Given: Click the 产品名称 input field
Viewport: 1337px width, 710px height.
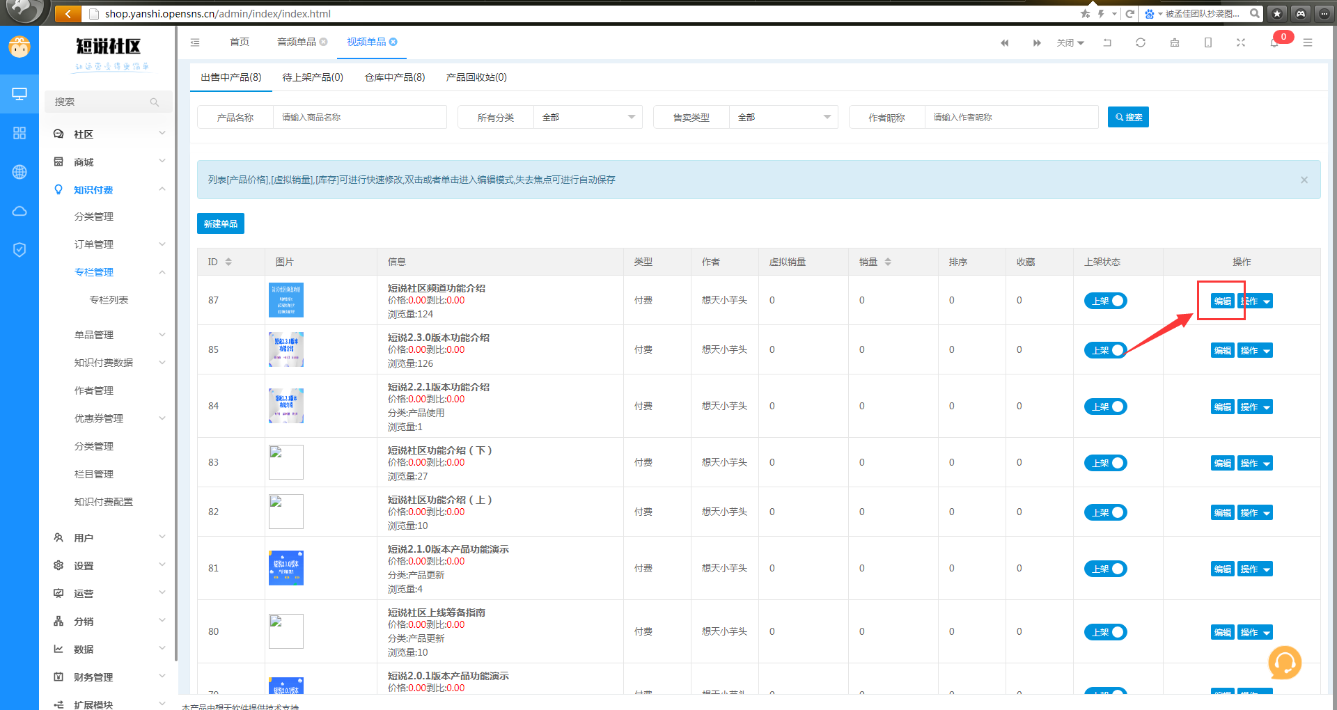Looking at the screenshot, I should click(359, 117).
